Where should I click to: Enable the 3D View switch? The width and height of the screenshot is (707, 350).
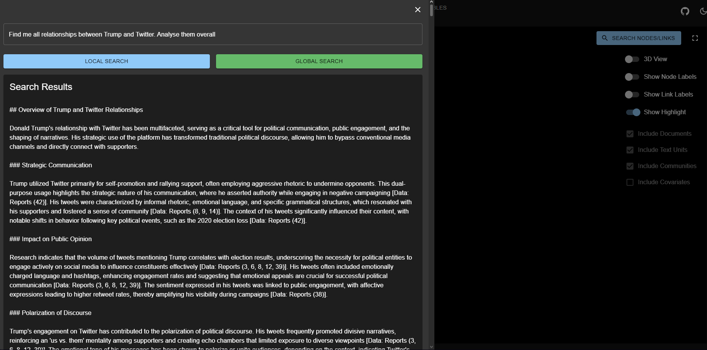pos(632,59)
